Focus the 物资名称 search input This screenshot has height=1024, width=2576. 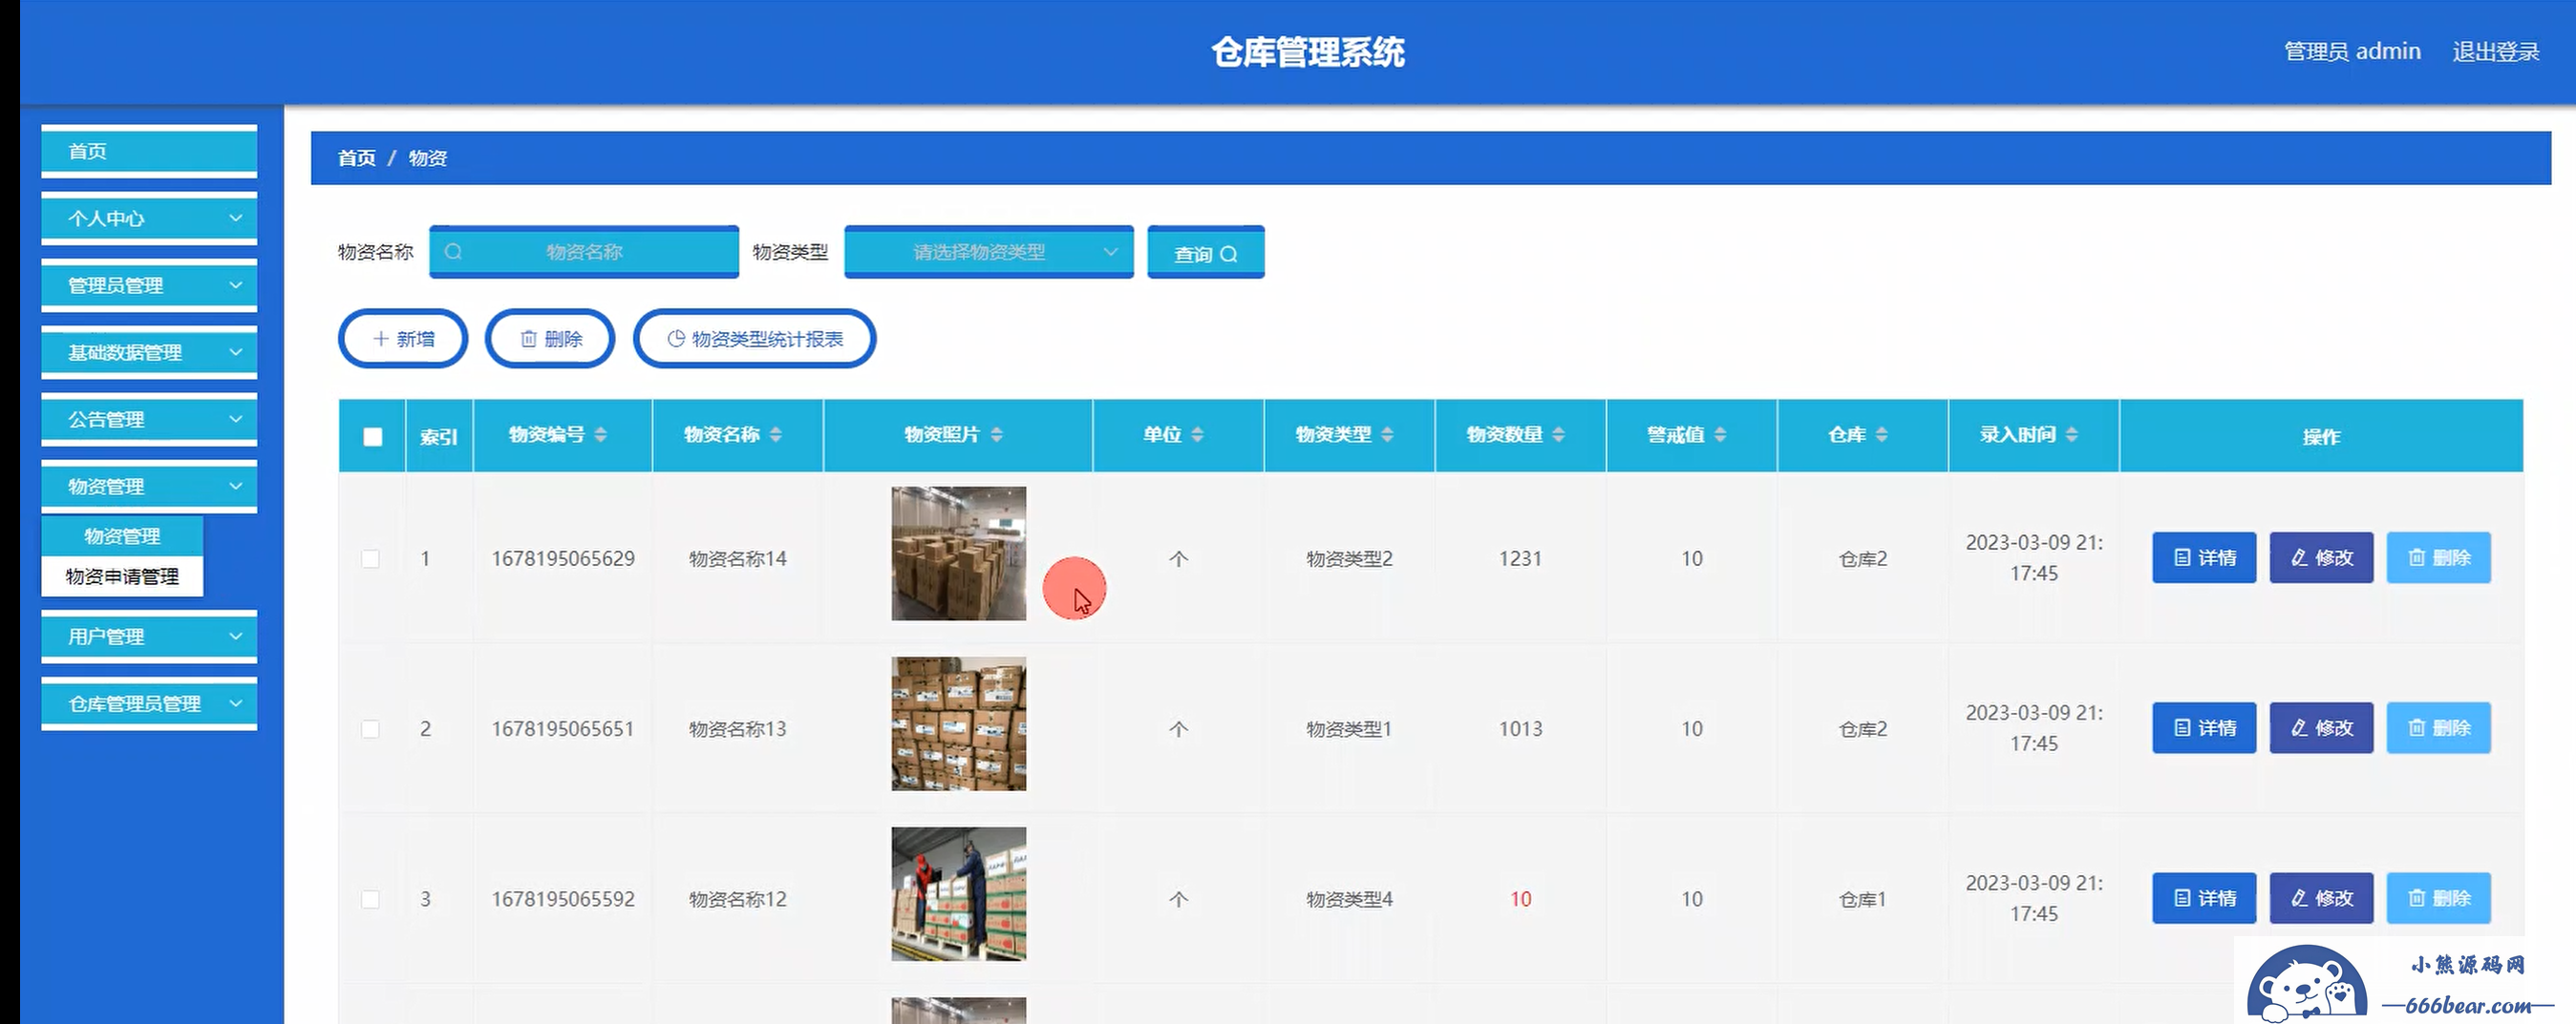pos(584,252)
